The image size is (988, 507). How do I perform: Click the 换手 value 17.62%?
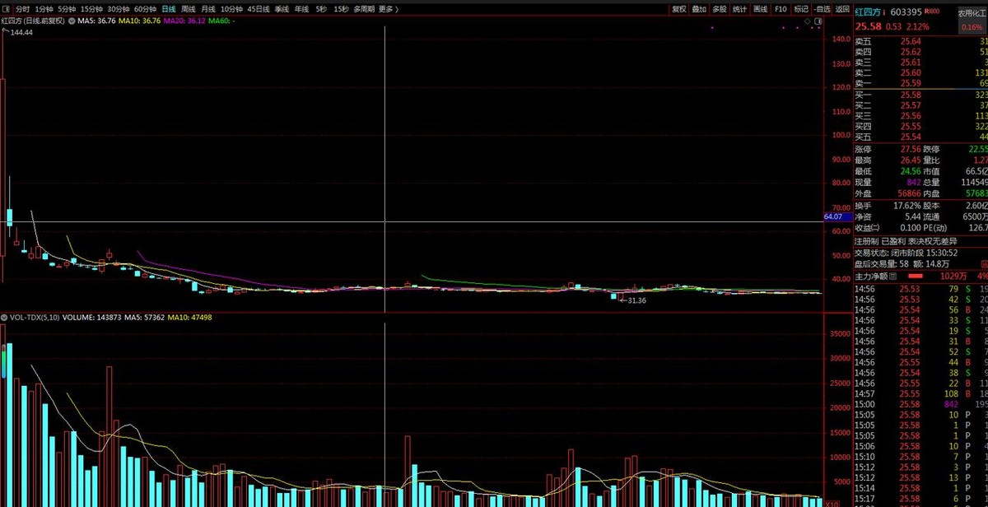(907, 205)
